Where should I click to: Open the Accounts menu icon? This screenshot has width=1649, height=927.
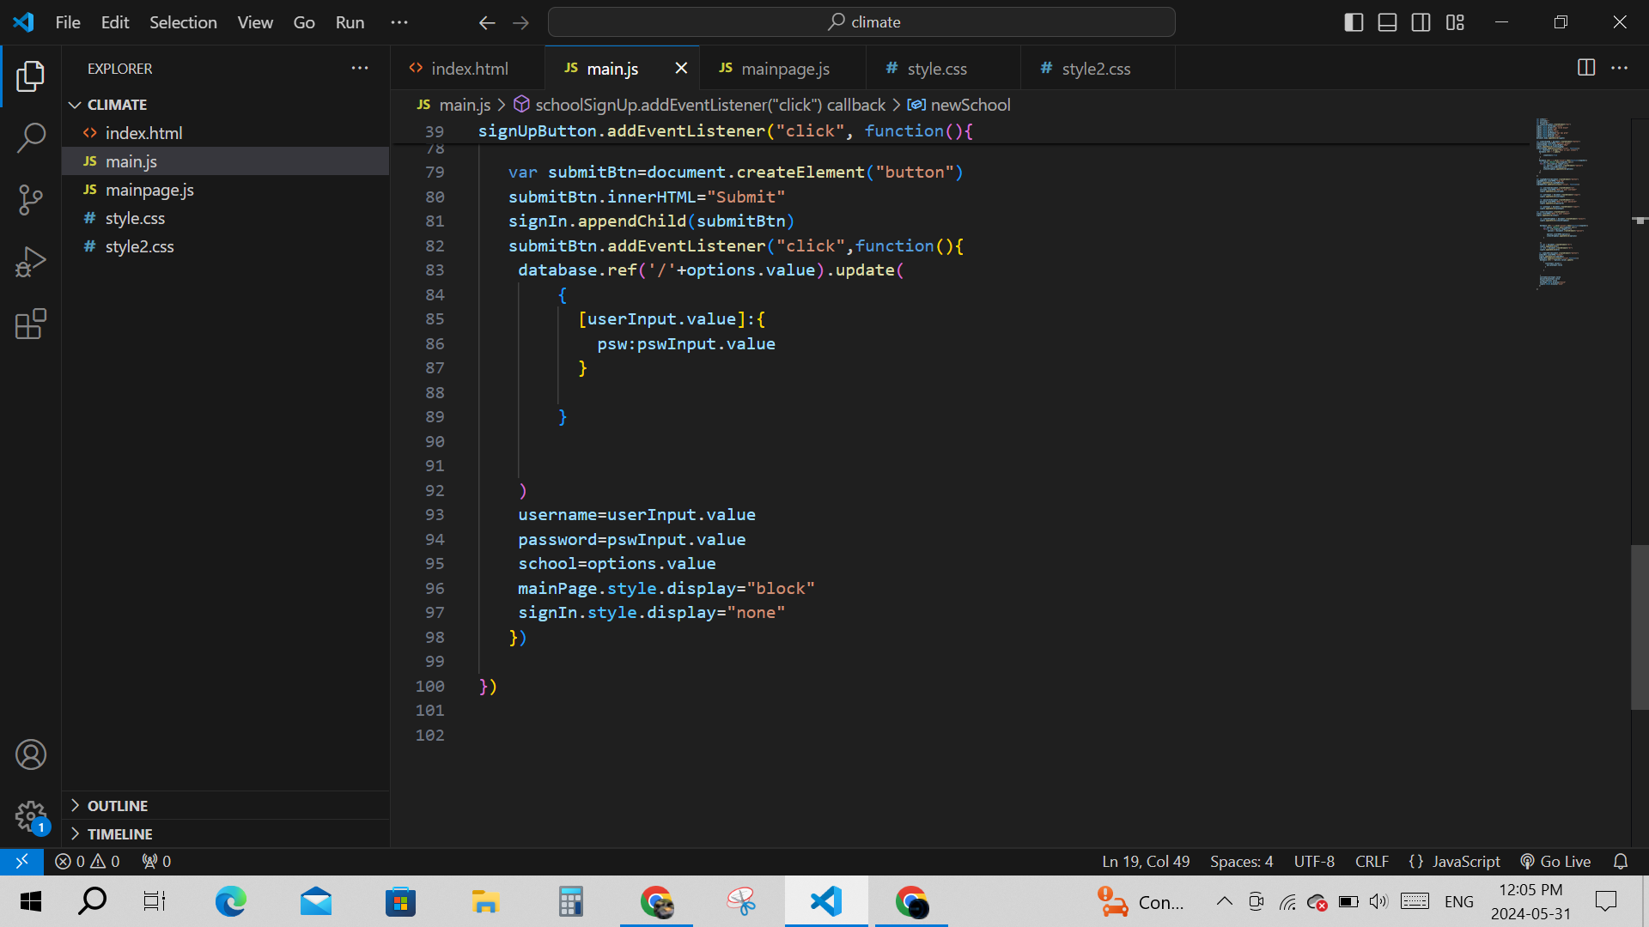click(31, 754)
